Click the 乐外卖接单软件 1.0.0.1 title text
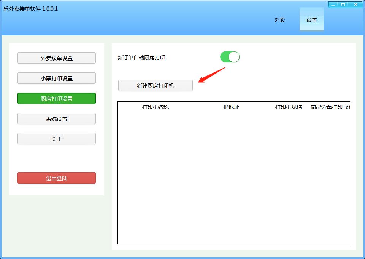Viewport: 365px width, 259px height. click(x=31, y=9)
